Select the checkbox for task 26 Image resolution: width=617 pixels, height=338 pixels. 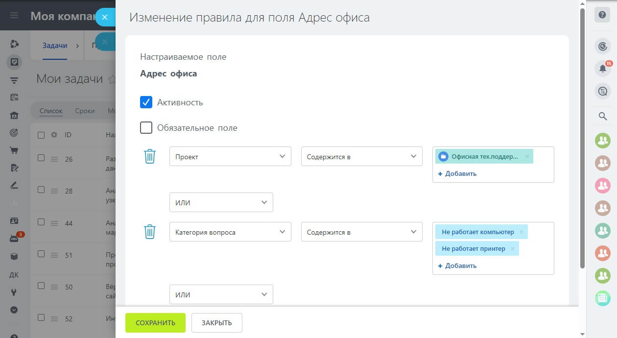coord(41,158)
